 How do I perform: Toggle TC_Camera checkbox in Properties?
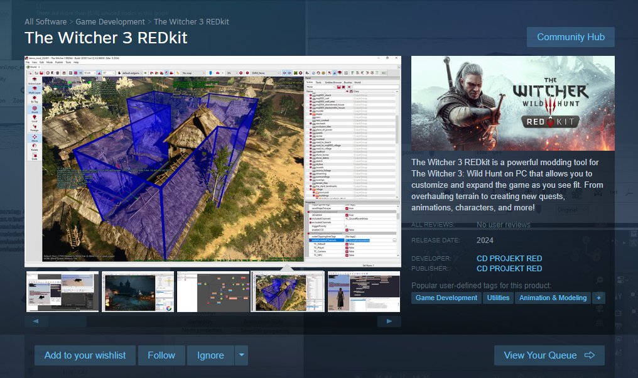[347, 251]
